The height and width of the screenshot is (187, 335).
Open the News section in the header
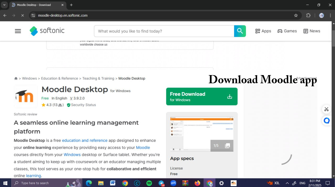312,31
